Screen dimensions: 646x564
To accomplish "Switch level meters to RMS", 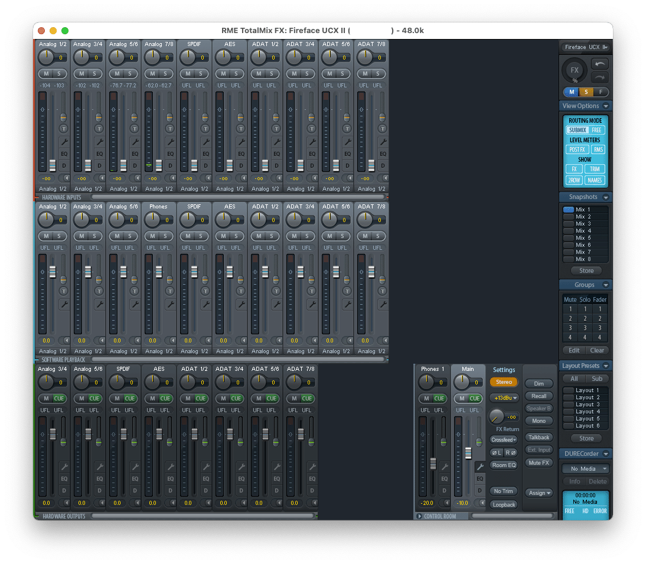I will pyautogui.click(x=598, y=149).
